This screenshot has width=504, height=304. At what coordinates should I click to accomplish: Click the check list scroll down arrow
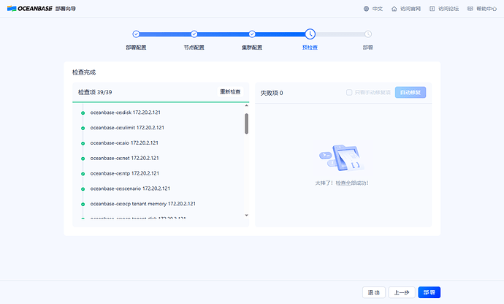(247, 216)
